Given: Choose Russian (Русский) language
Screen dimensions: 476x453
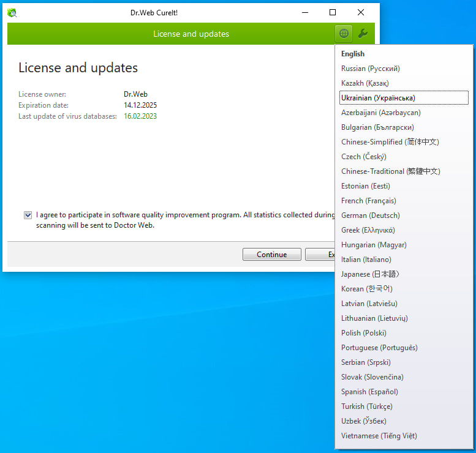Looking at the screenshot, I should pyautogui.click(x=404, y=69).
